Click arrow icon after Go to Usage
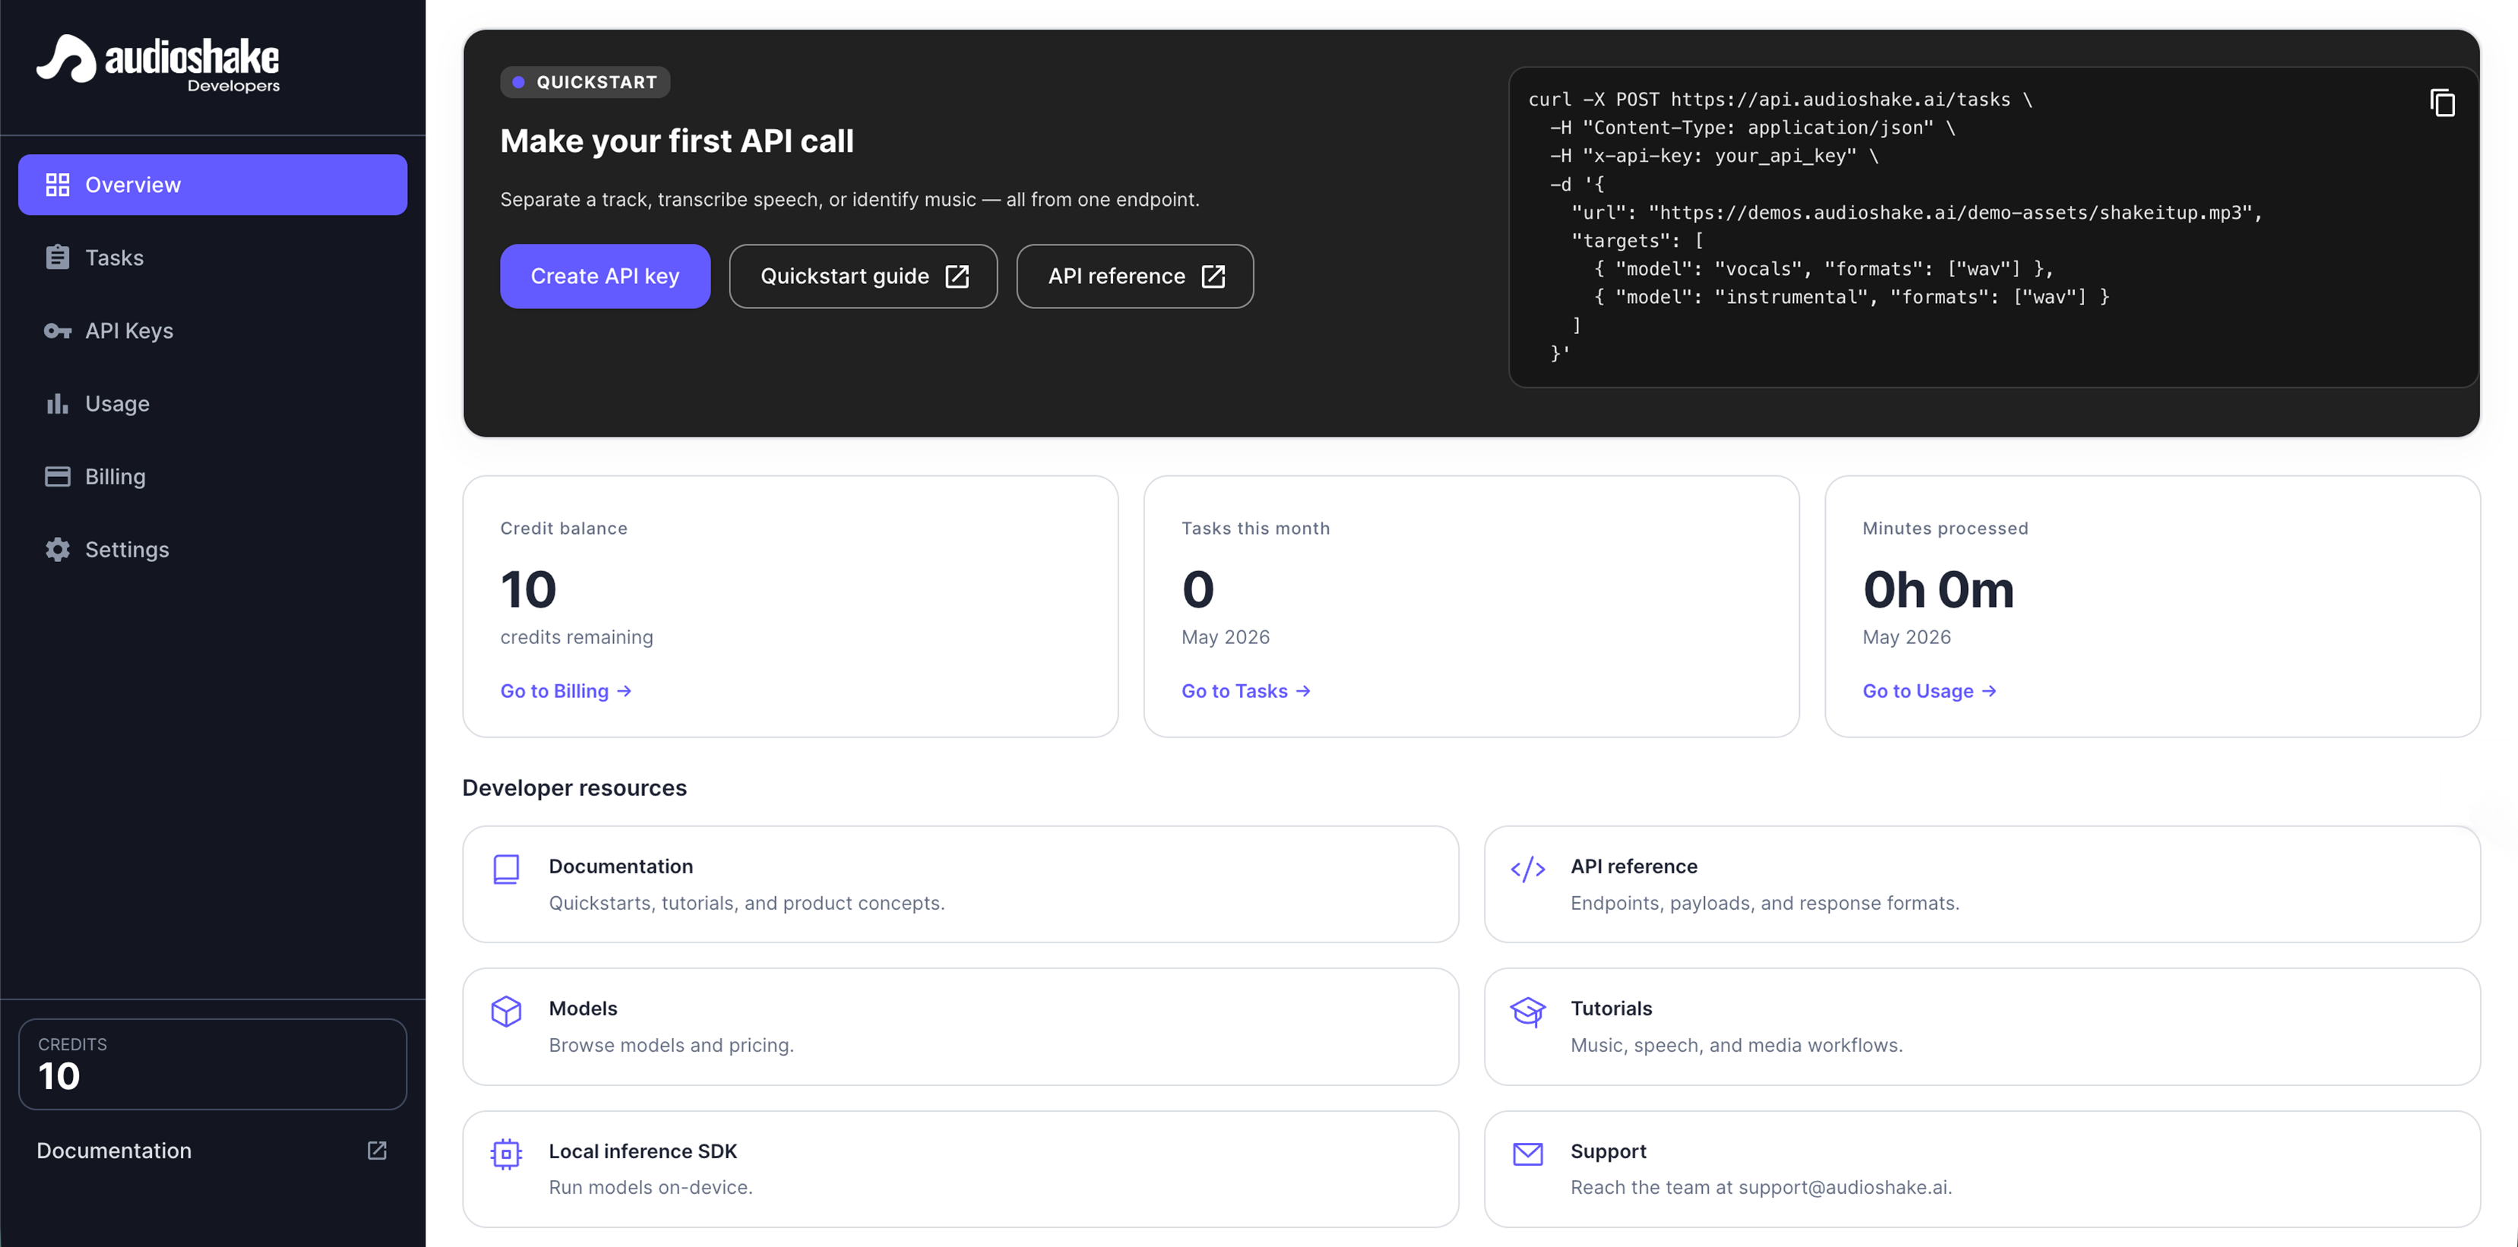The image size is (2518, 1247). [1989, 691]
